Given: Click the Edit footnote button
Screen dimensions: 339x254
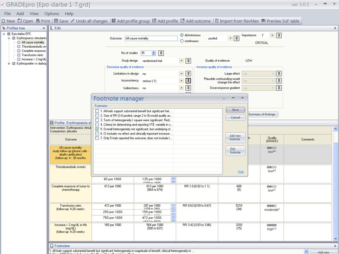Looking at the screenshot, I should tap(236, 151).
